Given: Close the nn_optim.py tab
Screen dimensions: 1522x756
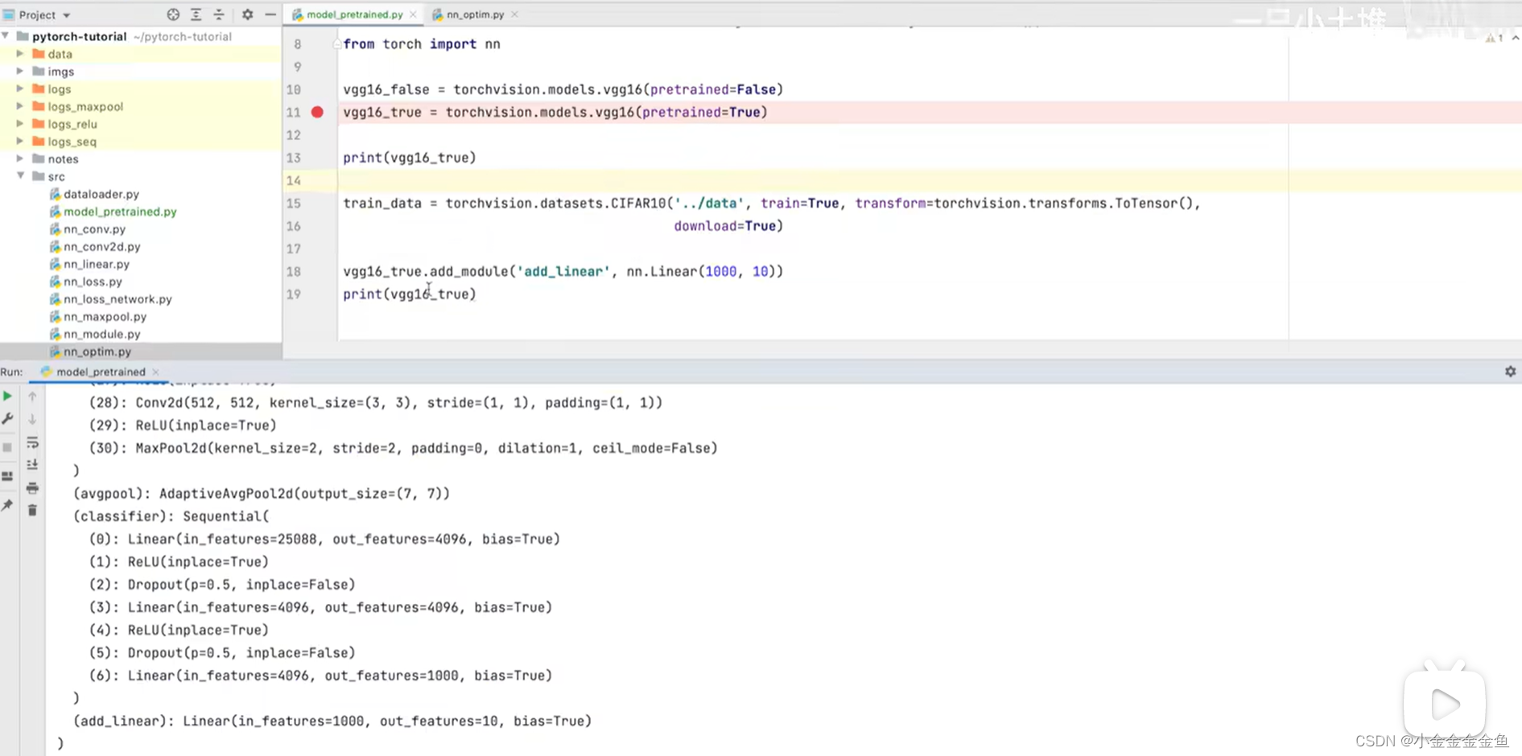Looking at the screenshot, I should point(514,14).
